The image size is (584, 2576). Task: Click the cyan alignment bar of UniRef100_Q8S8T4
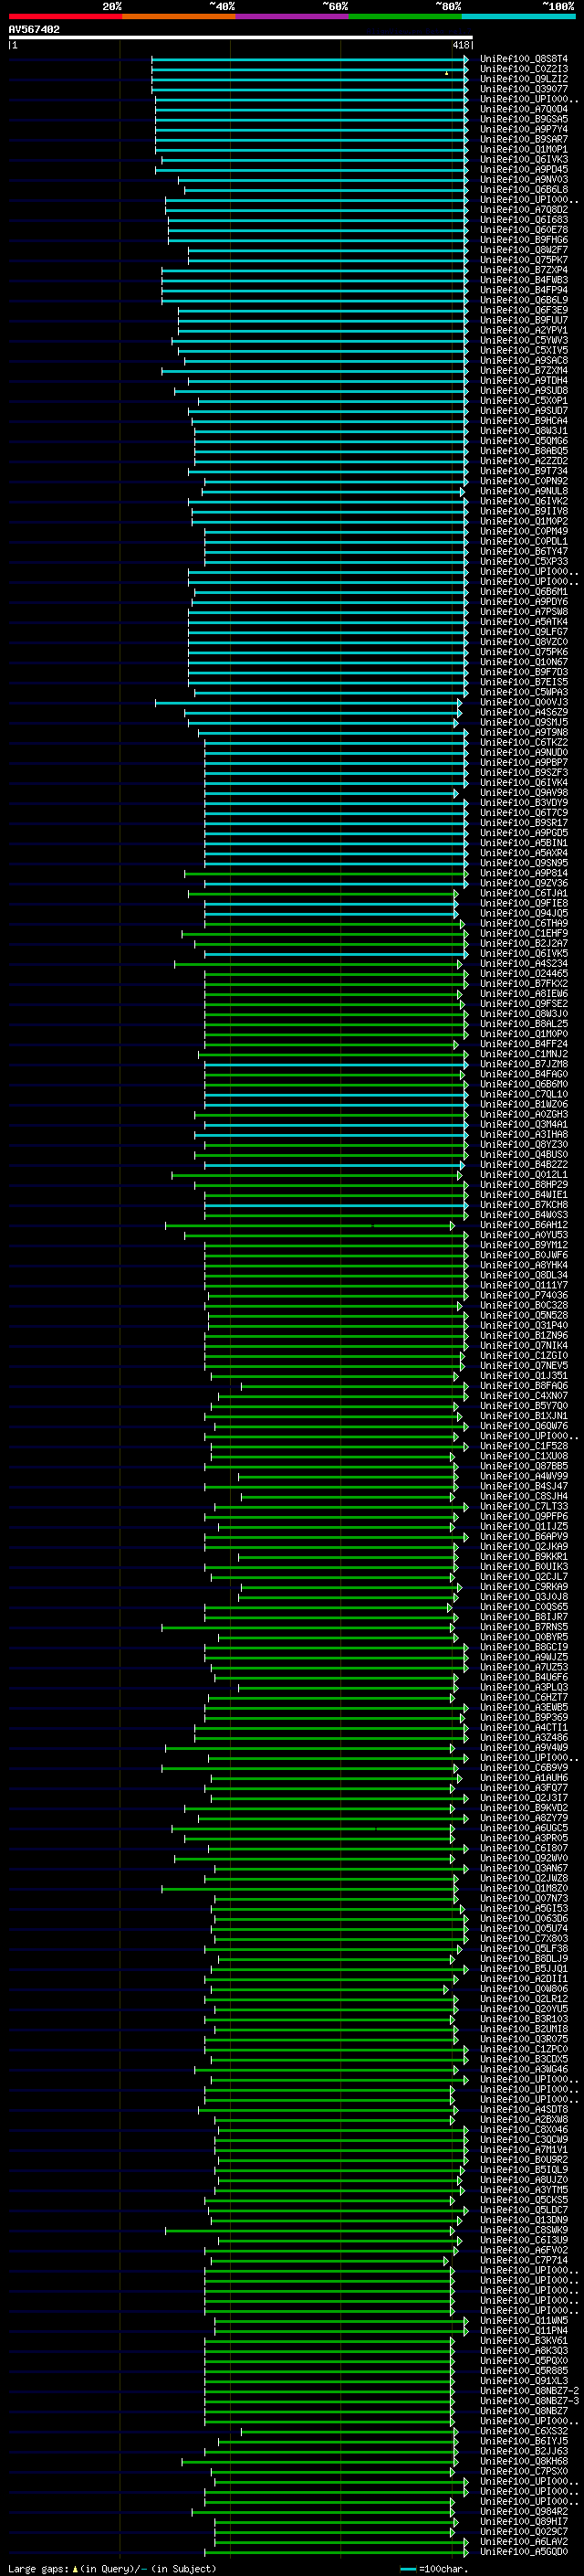point(309,59)
